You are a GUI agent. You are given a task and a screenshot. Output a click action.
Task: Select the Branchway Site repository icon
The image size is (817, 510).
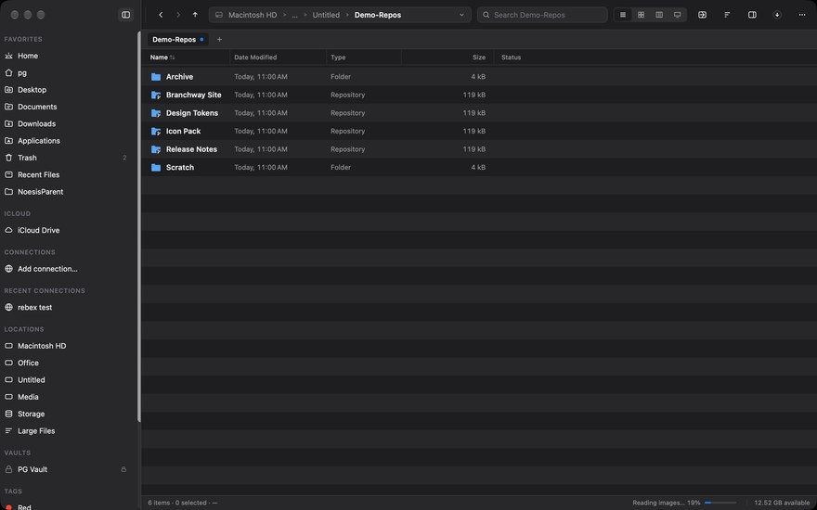click(x=156, y=95)
